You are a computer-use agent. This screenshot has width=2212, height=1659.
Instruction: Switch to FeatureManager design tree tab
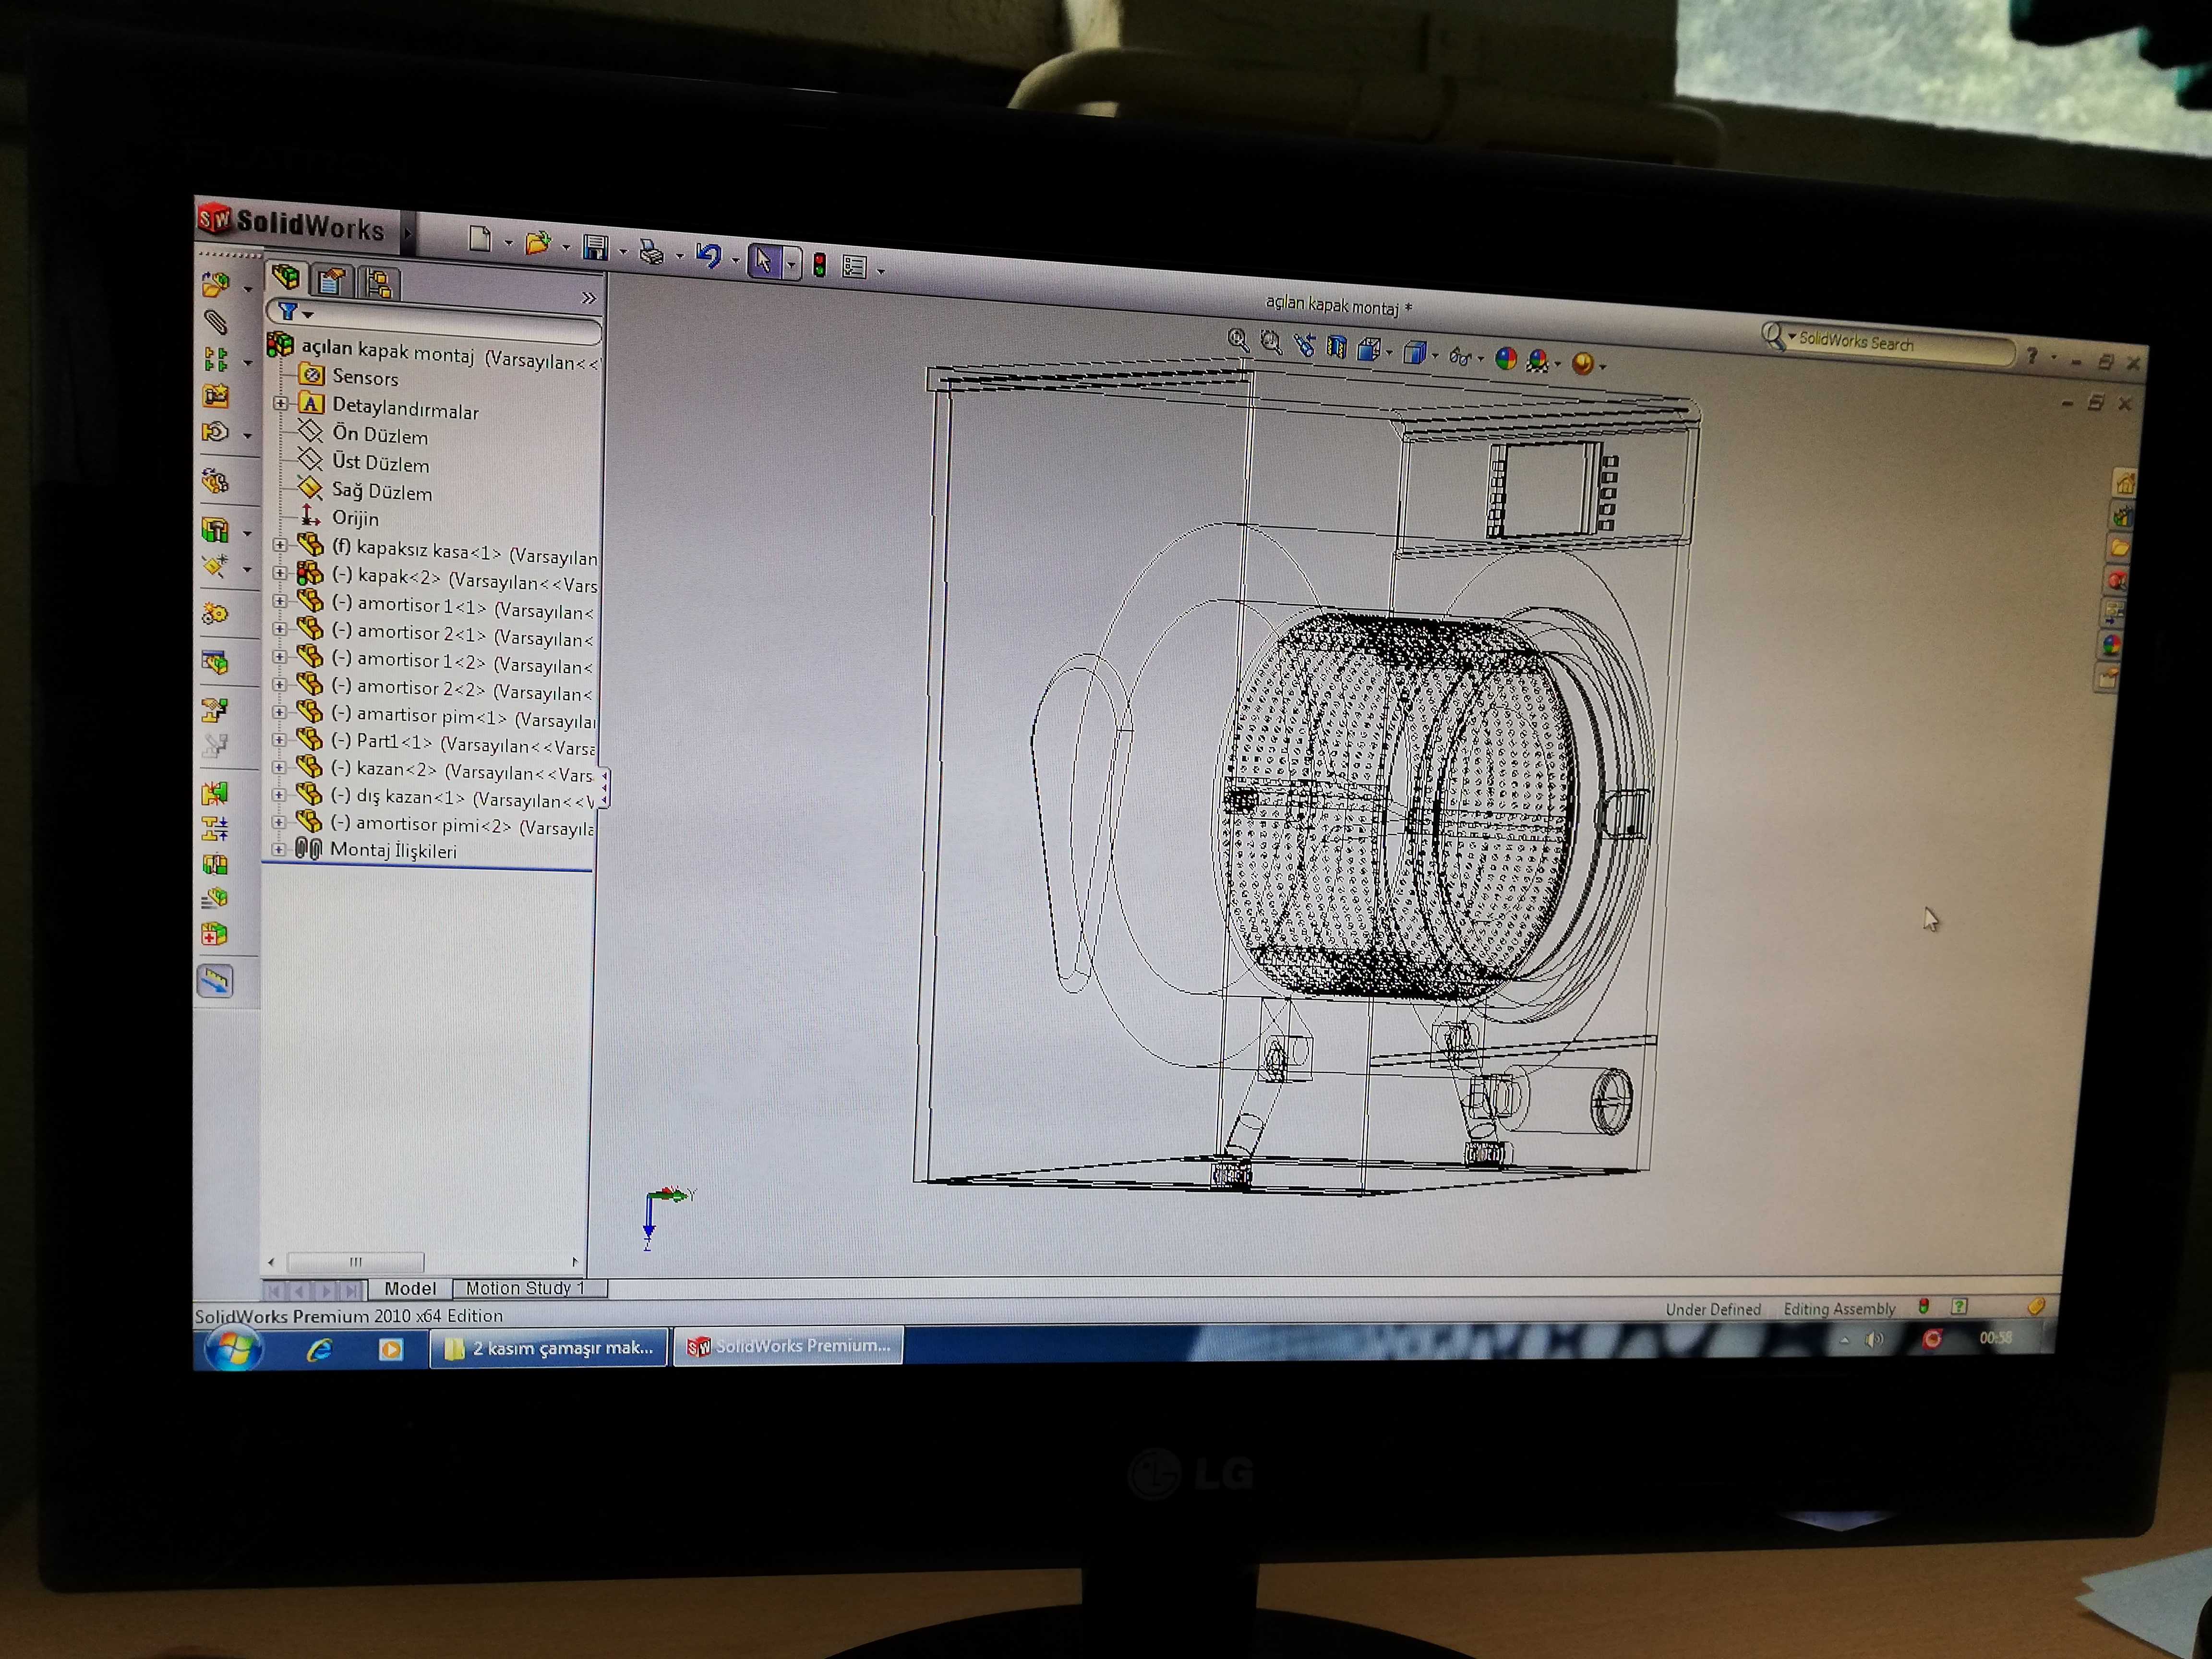pyautogui.click(x=286, y=277)
